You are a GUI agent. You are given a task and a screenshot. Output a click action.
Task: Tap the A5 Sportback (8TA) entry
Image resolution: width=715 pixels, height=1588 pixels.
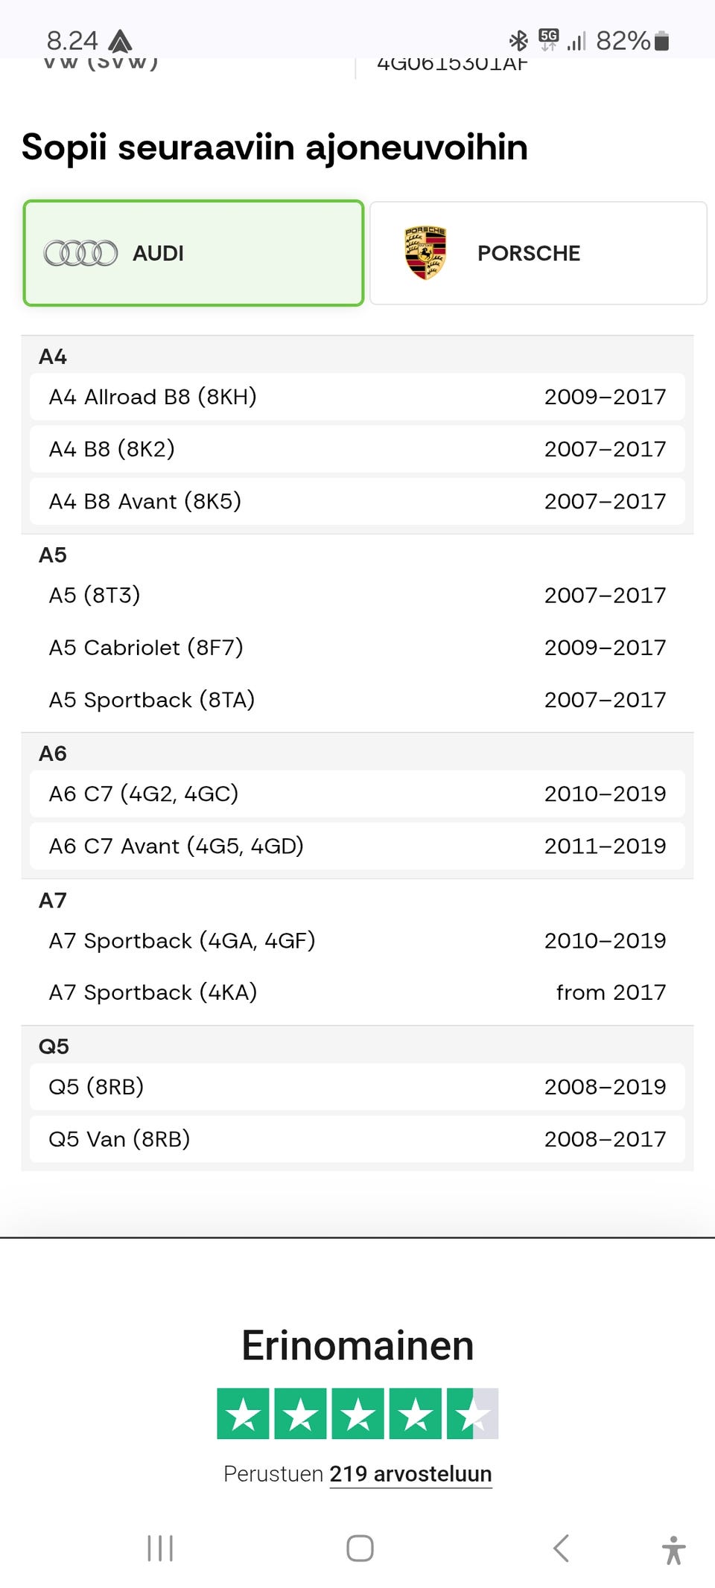tap(357, 699)
